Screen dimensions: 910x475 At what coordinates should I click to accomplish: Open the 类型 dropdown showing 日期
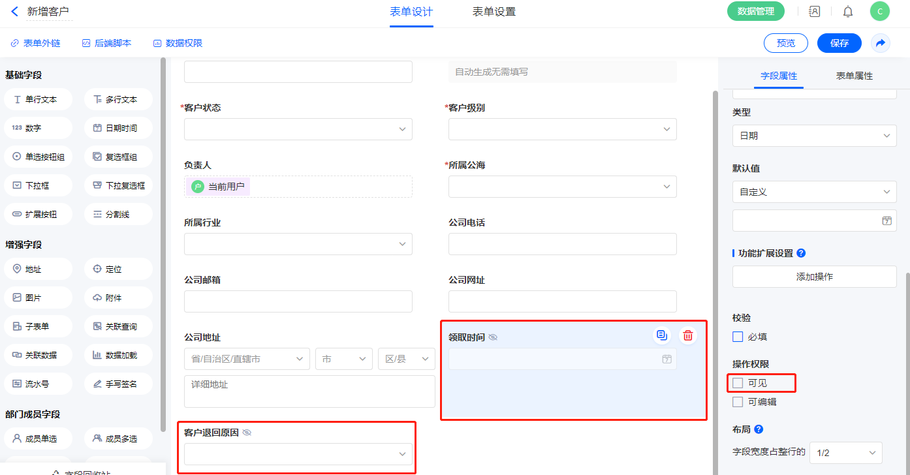tap(814, 136)
